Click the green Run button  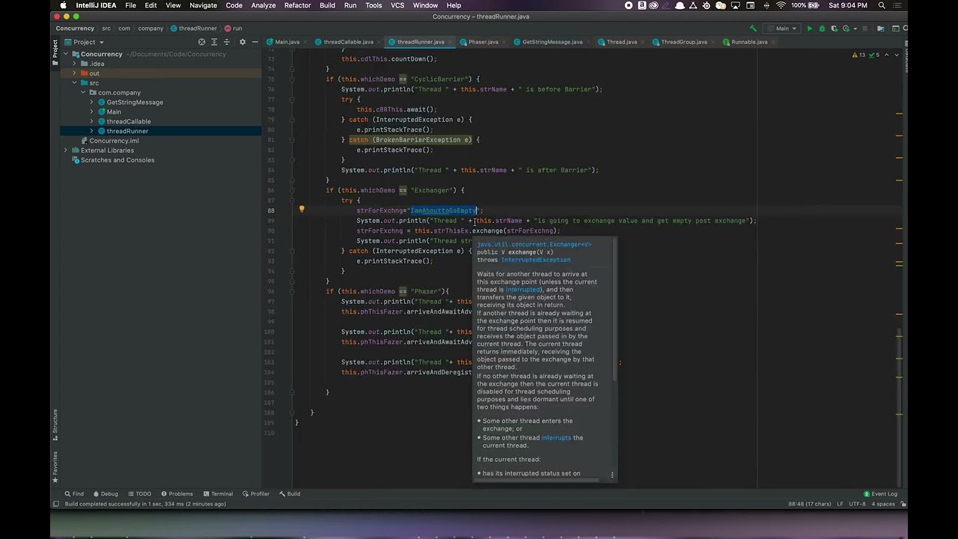(x=809, y=28)
